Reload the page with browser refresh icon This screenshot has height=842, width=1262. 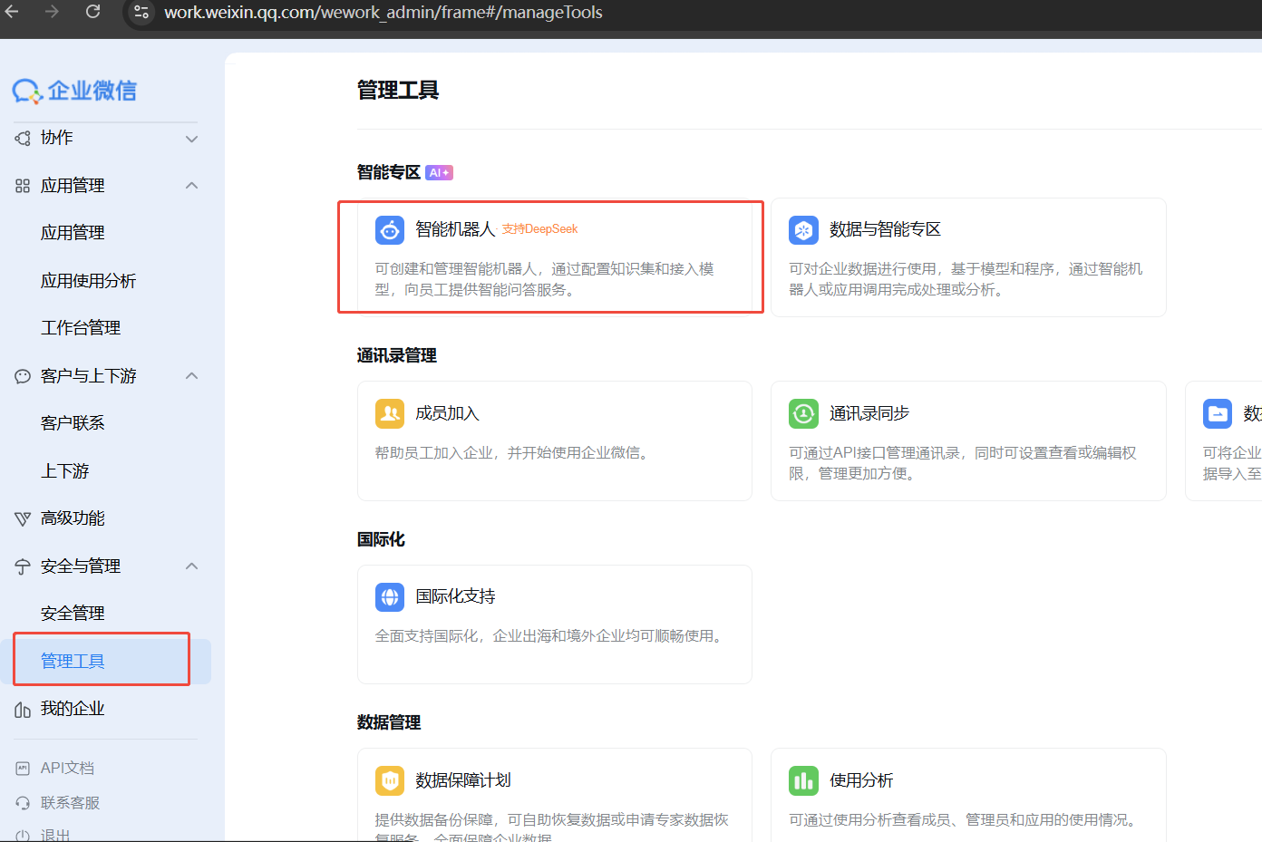point(92,12)
